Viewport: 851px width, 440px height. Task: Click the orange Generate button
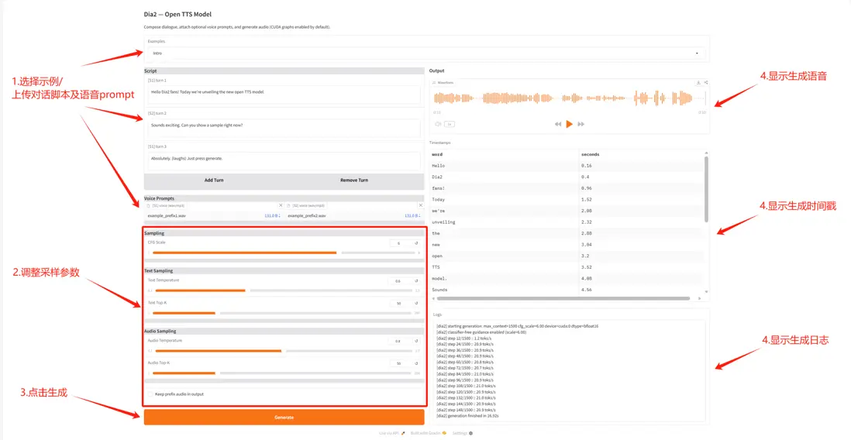tap(284, 418)
